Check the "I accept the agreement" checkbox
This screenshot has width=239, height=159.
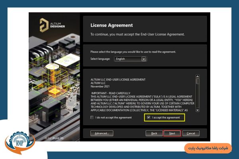[149, 118]
